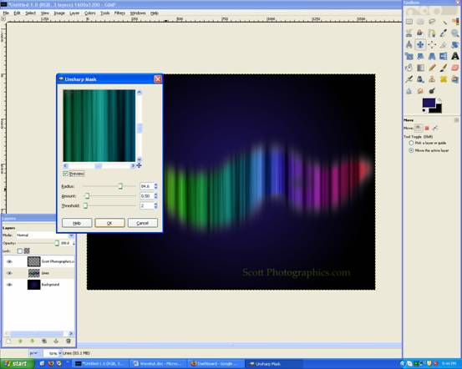Viewport: 462px width, 369px height.
Task: Select the Smudge tool
Action: click(x=420, y=91)
